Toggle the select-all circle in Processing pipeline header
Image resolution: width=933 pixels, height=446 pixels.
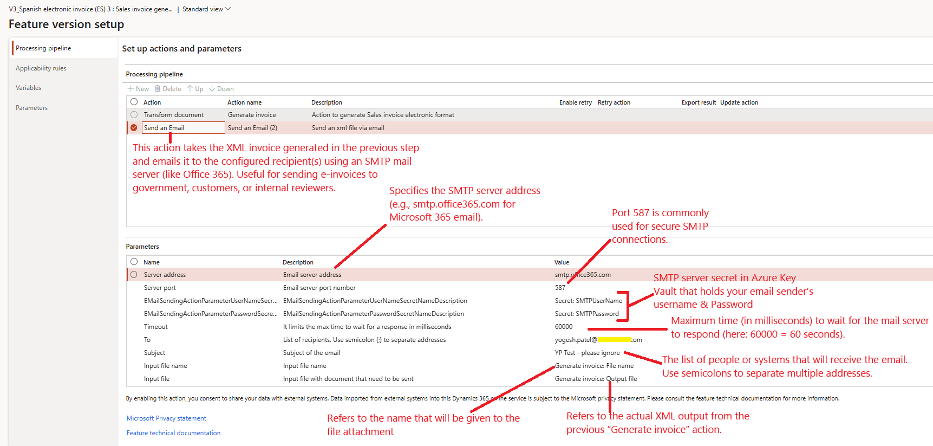point(134,102)
